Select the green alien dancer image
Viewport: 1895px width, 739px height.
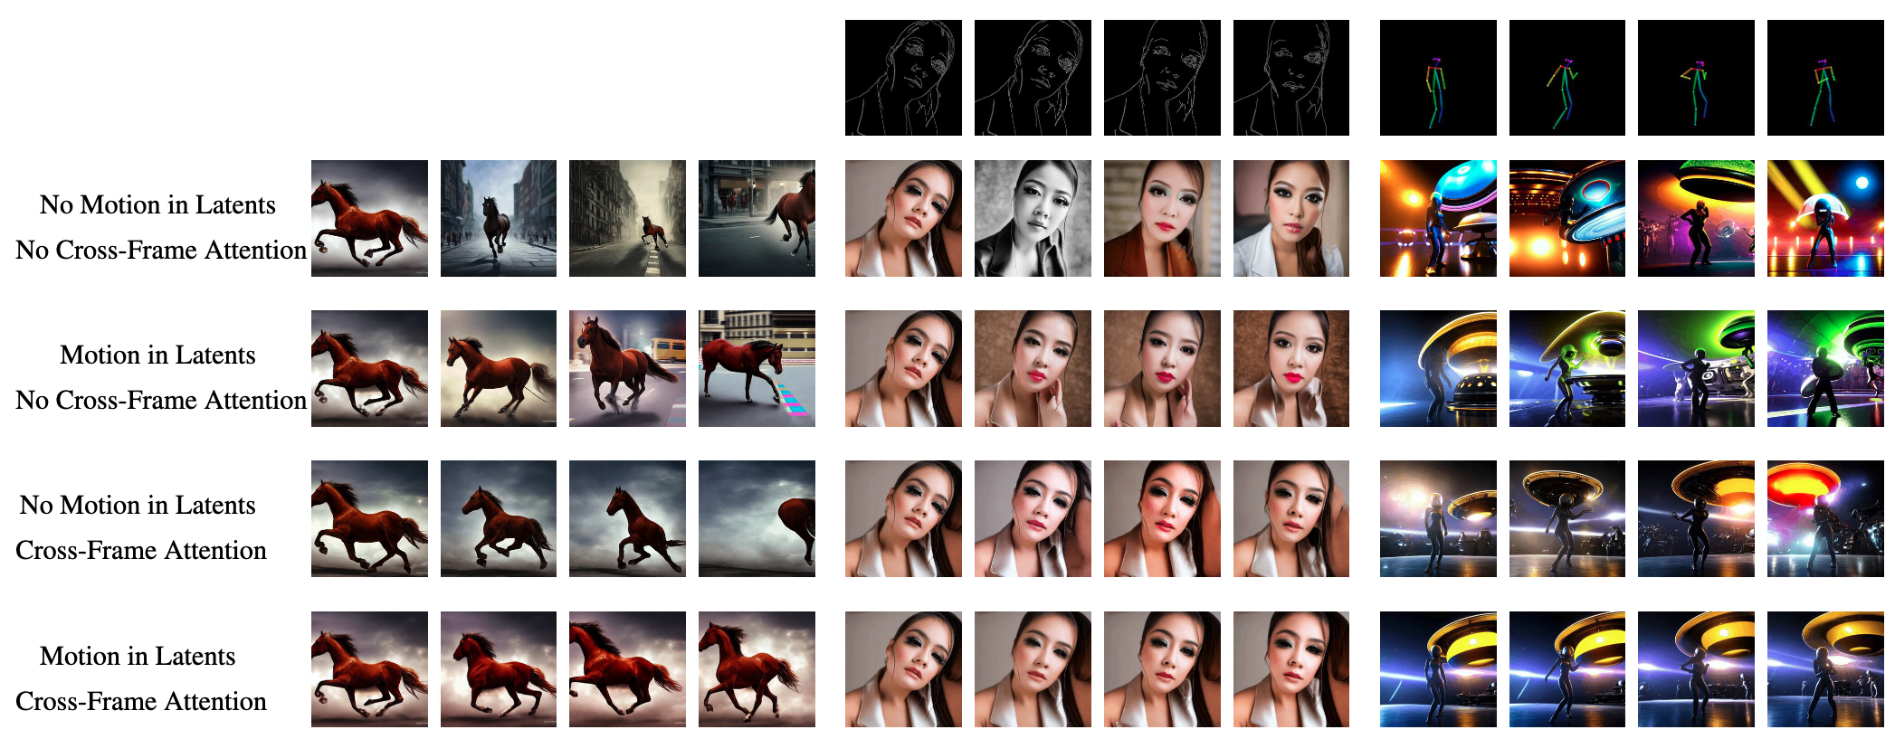(1567, 368)
